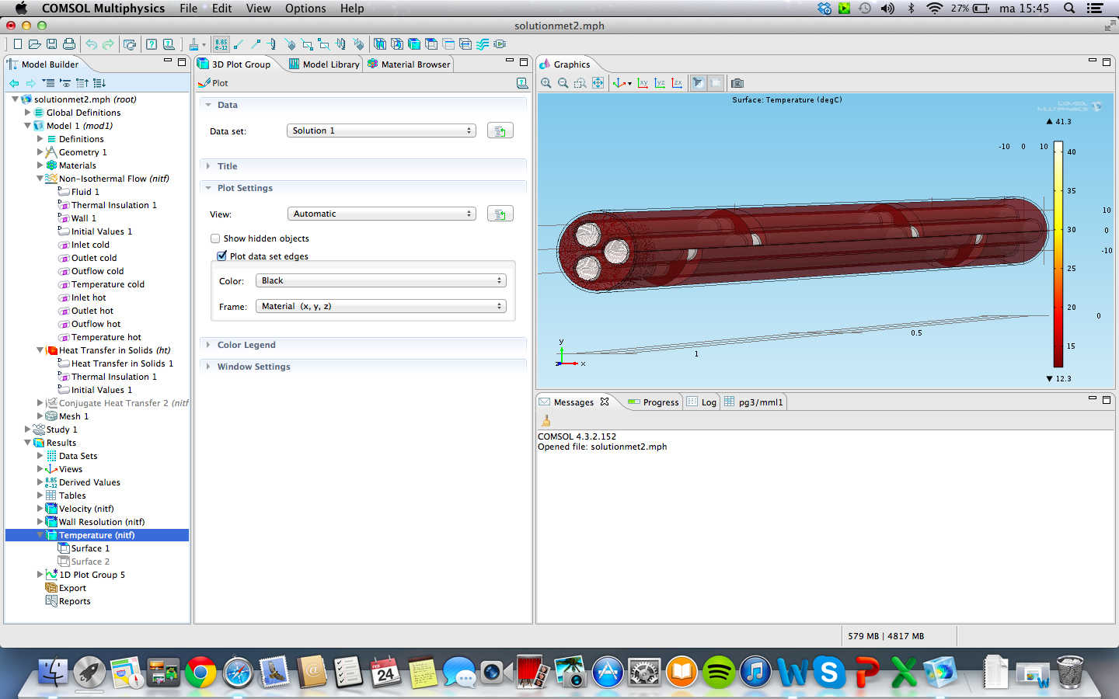Click the Undo arrow in main toolbar
Screen dimensions: 1119x699
click(x=91, y=44)
